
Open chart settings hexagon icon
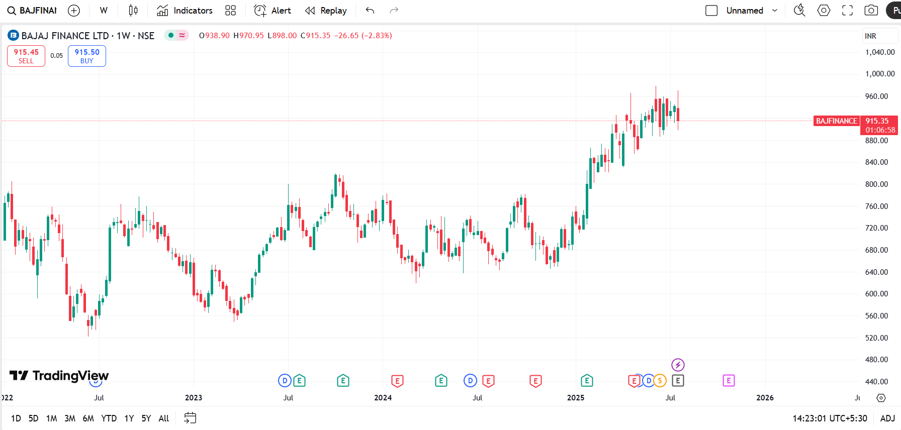coord(824,11)
